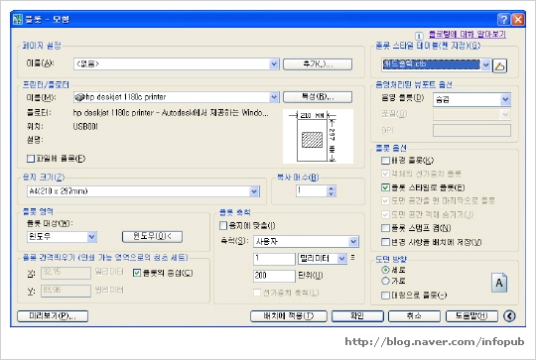Click the Apply to Layout (T) button

pos(289,316)
